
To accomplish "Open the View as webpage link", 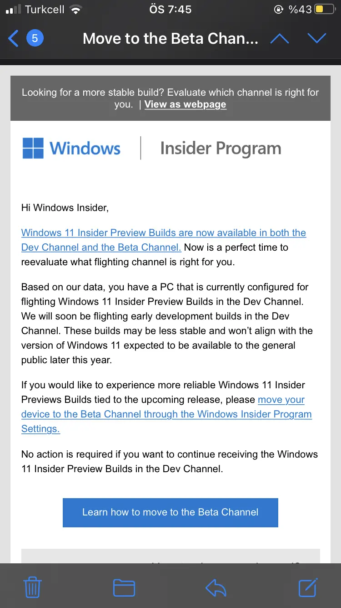I will 185,104.
